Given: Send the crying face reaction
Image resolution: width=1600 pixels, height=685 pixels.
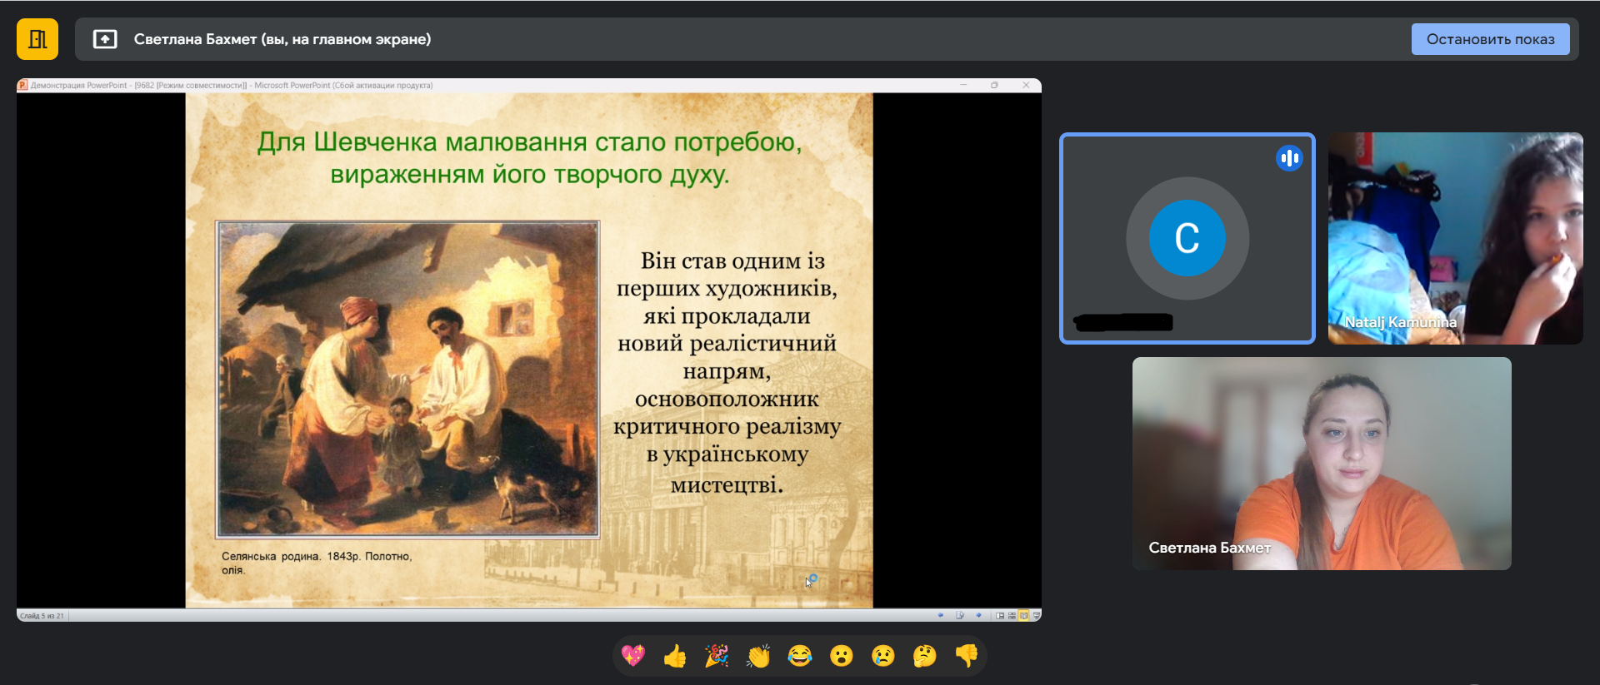Looking at the screenshot, I should [x=883, y=656].
